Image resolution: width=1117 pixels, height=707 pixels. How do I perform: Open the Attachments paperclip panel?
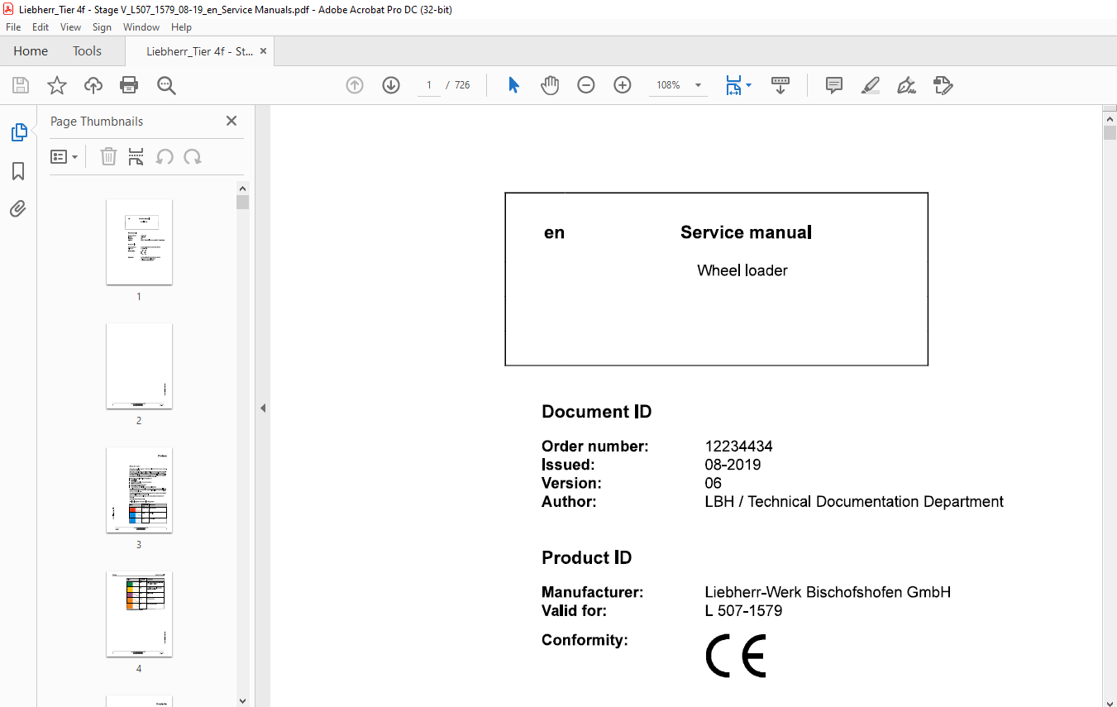pos(18,209)
